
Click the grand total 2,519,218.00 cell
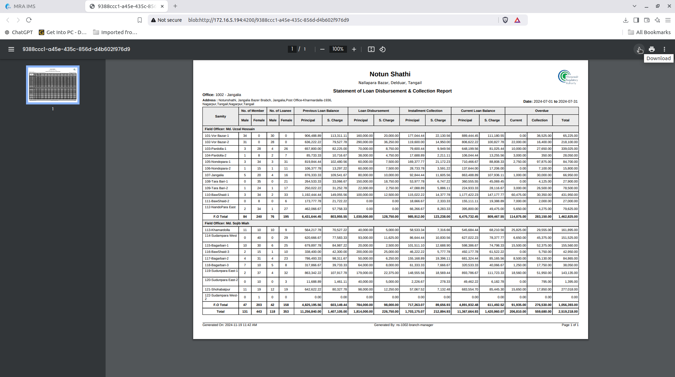click(566, 312)
